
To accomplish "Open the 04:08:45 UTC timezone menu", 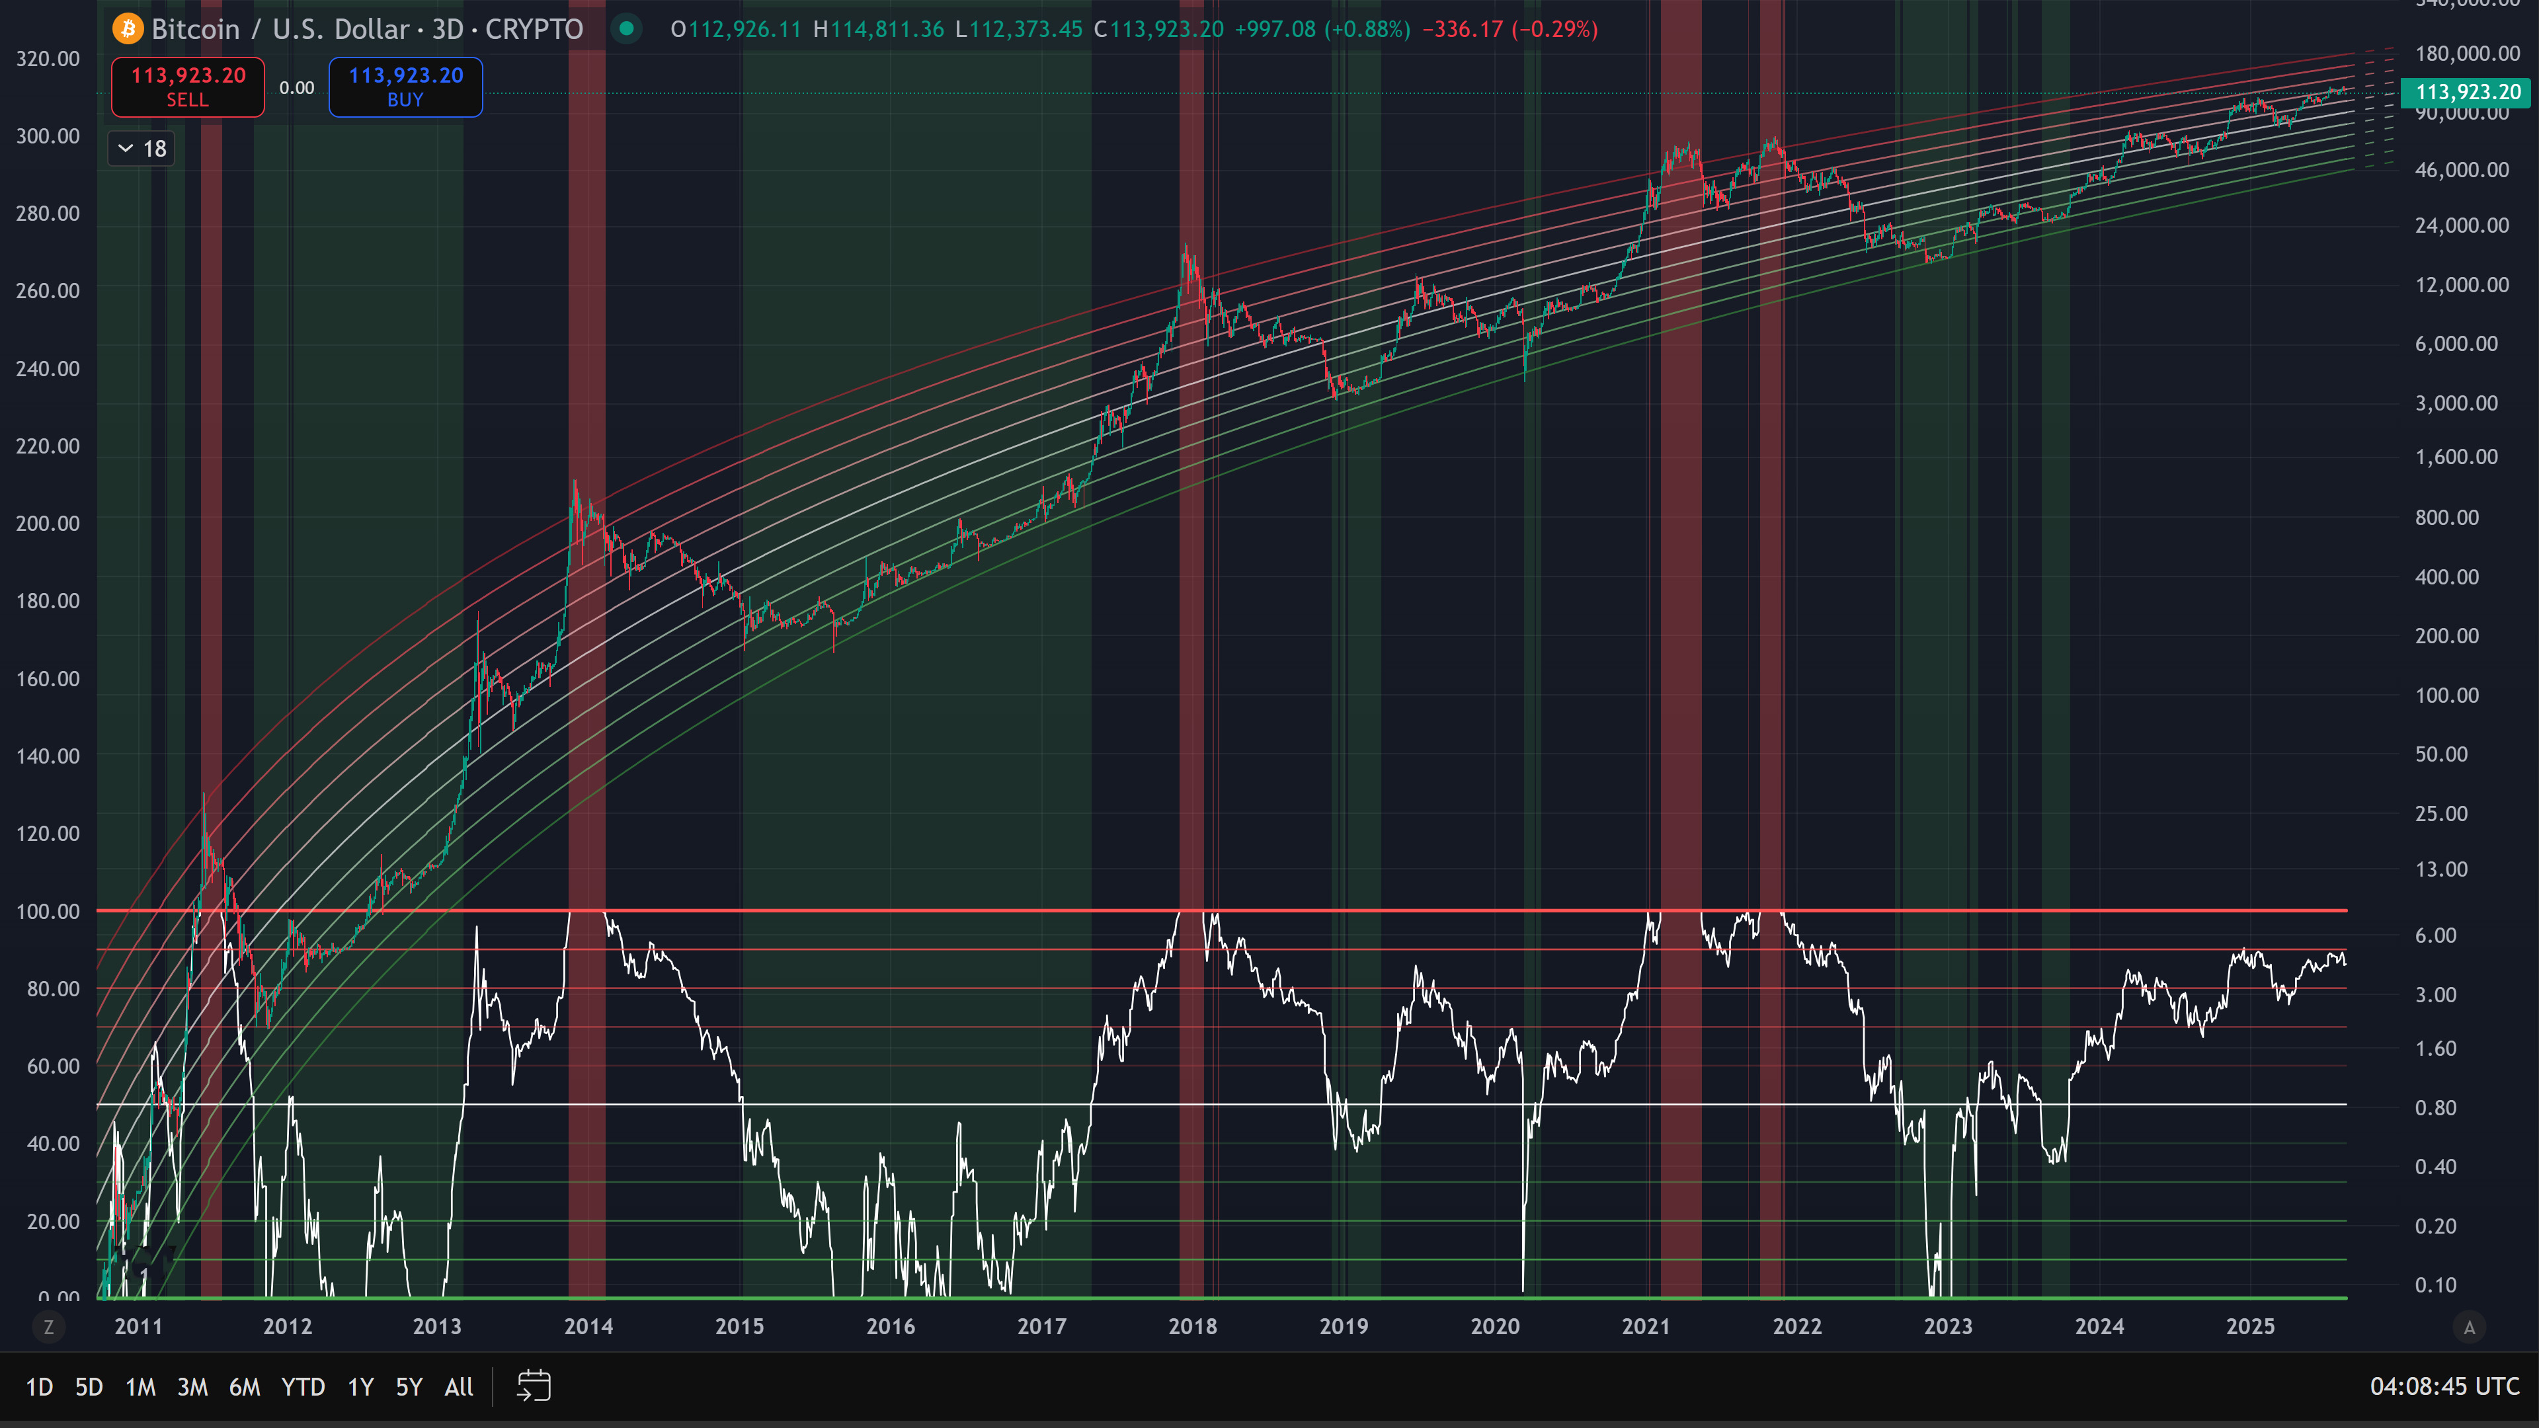I will click(x=2444, y=1386).
